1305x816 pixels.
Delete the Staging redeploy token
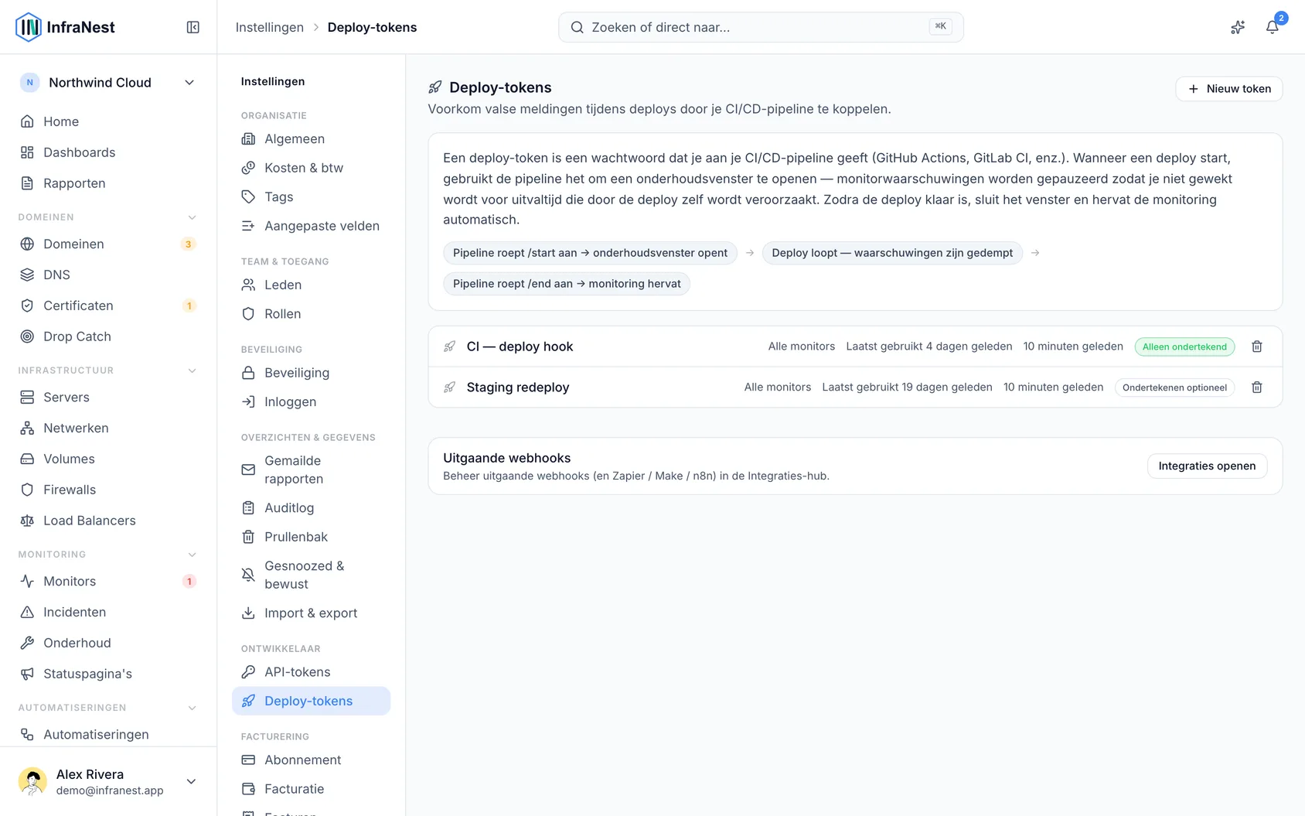pyautogui.click(x=1257, y=388)
